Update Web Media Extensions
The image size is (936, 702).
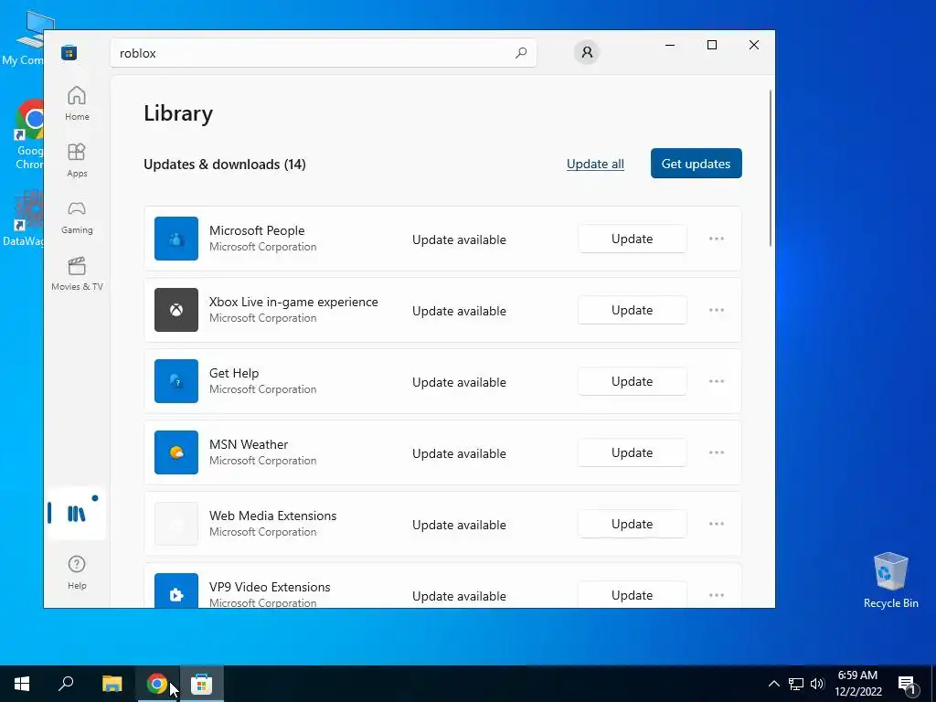click(x=633, y=524)
